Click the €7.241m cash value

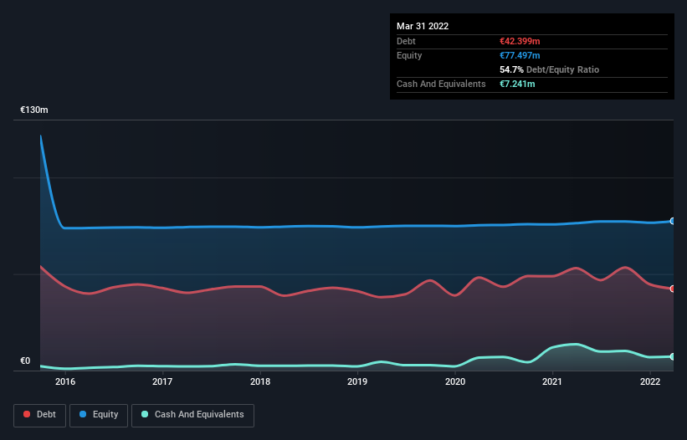click(517, 84)
